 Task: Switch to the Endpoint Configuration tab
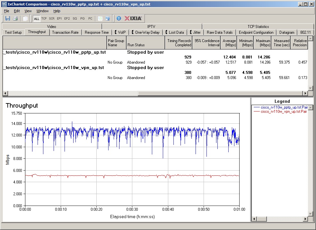[x=256, y=32]
